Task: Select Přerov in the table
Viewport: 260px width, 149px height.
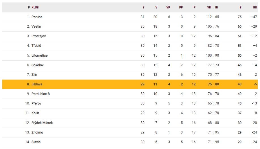Action: click(x=36, y=103)
